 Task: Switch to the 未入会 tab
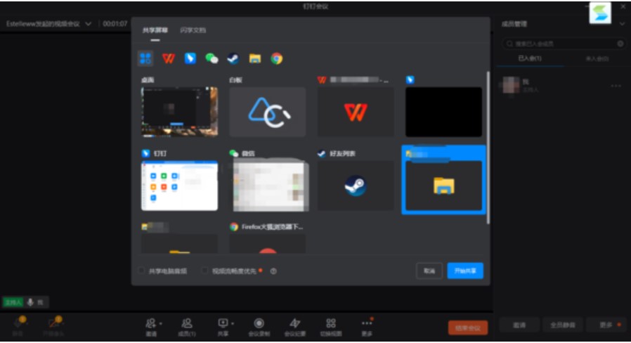click(597, 59)
